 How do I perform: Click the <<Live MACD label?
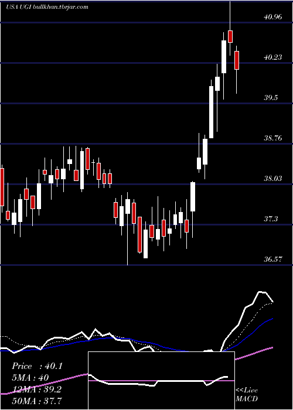click(247, 395)
